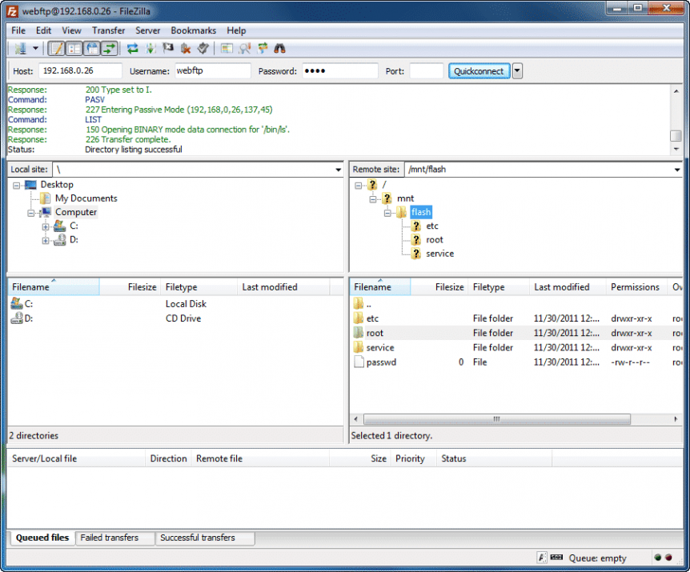Screen dimensions: 690x572
Task: Open the Site Manager
Action: point(20,49)
